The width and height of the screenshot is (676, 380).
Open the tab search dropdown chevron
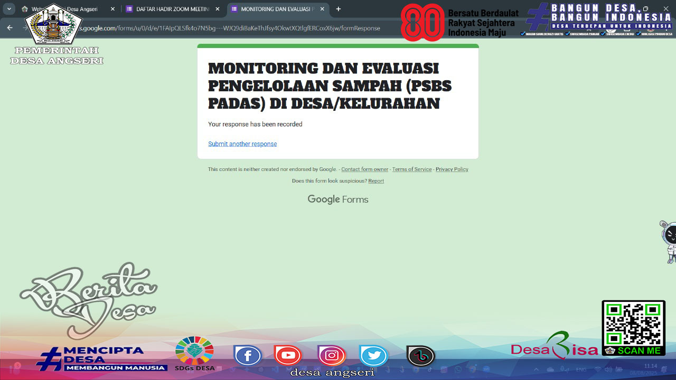(9, 9)
